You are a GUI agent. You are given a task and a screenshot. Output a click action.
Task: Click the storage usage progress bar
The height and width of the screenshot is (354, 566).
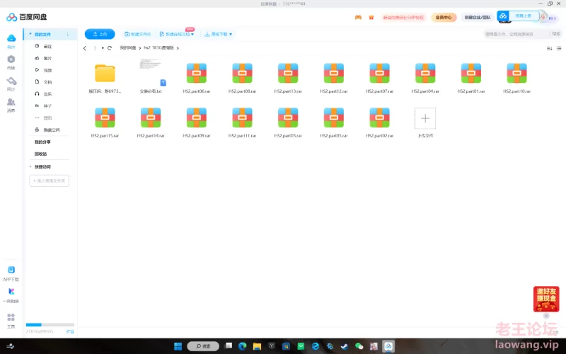[50, 325]
